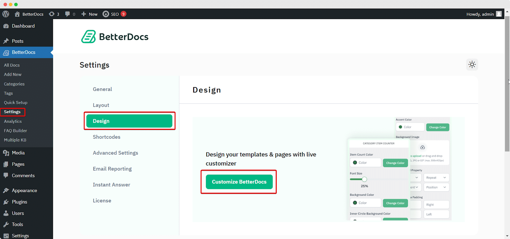Open the comments bubble in admin bar
The image size is (510, 239).
click(x=70, y=14)
